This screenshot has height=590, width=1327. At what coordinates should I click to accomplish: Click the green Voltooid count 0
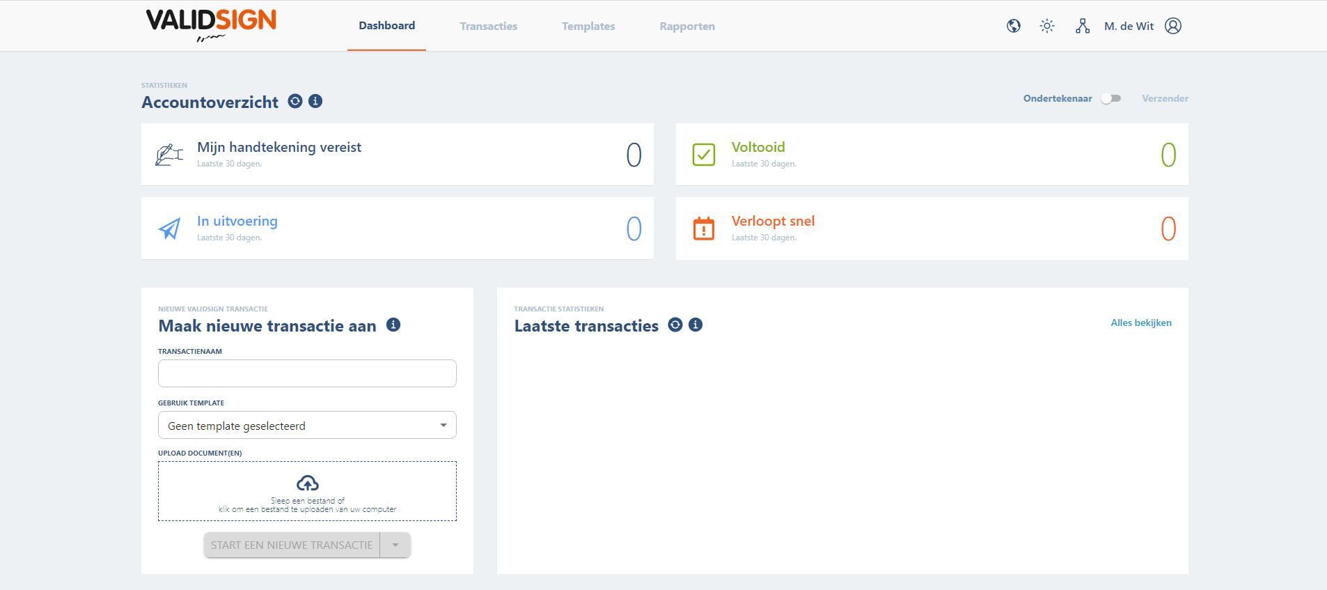point(1168,155)
